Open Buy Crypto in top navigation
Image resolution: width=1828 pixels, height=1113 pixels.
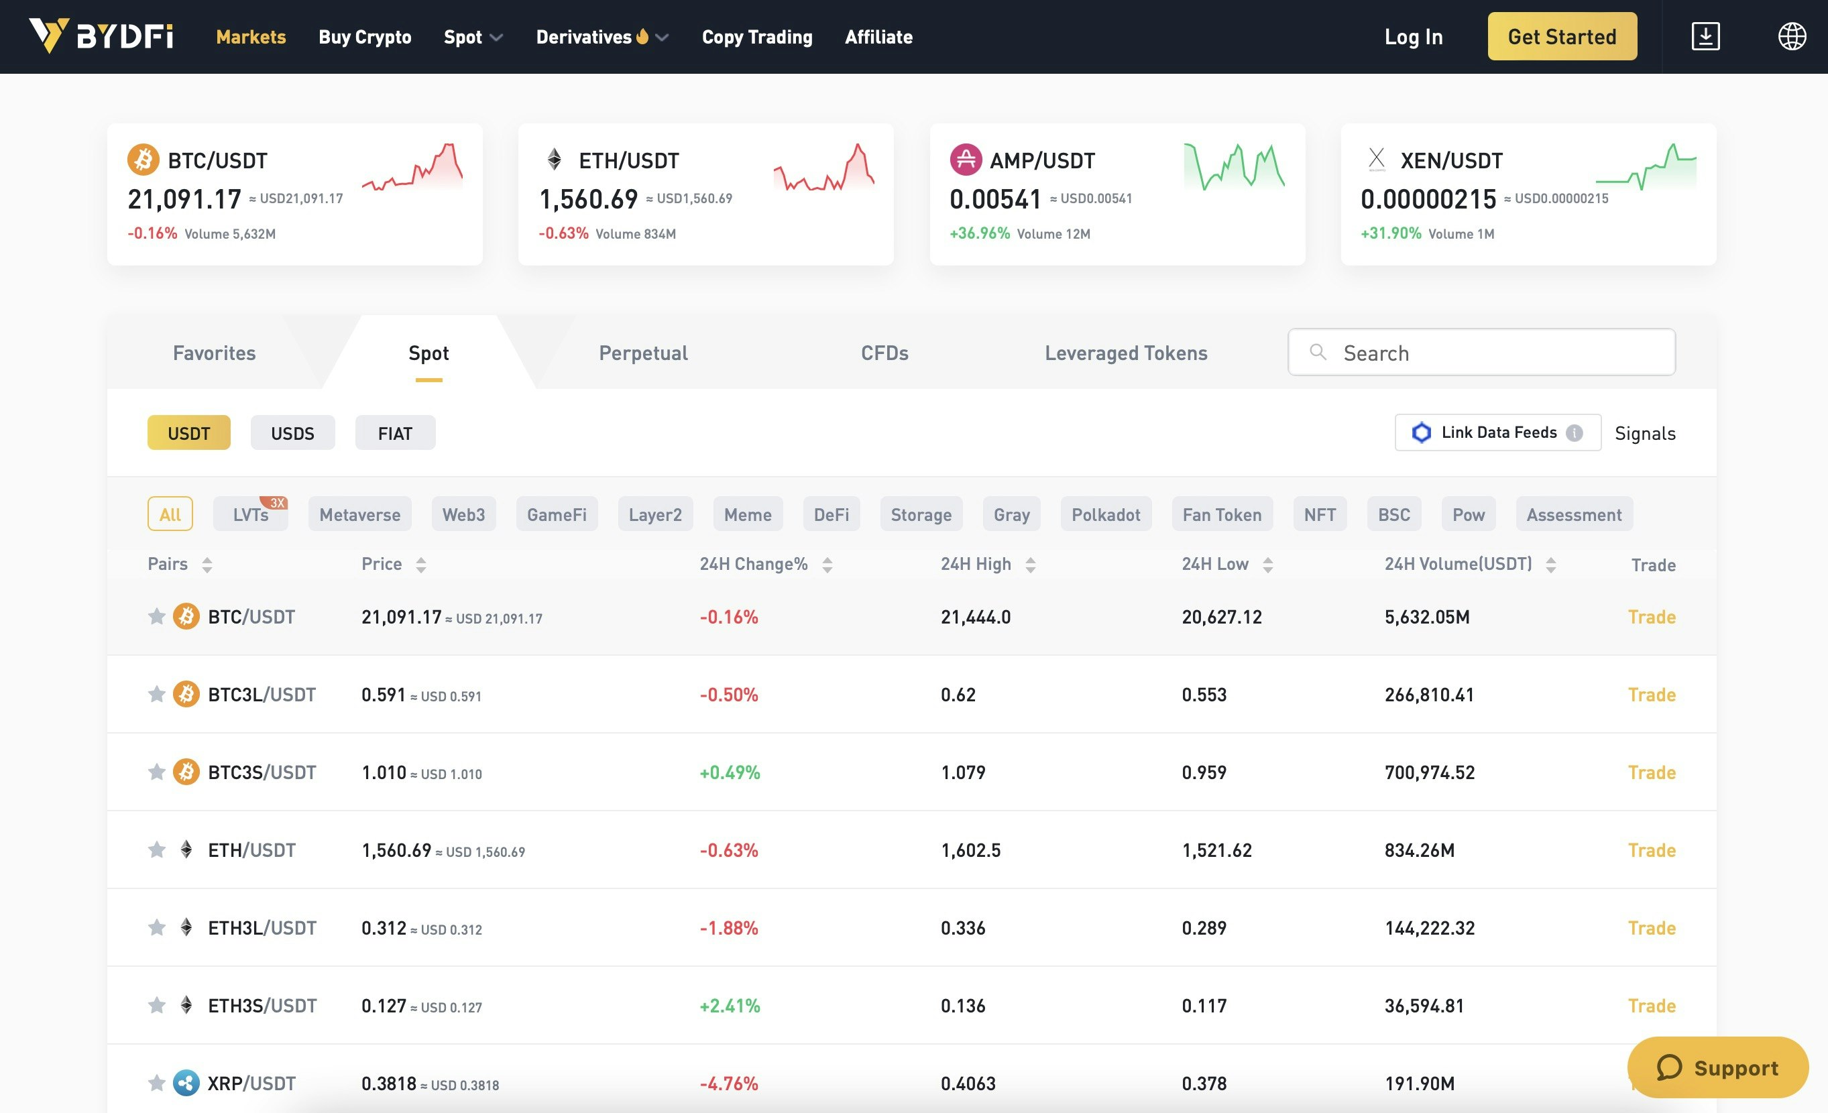[x=365, y=36]
